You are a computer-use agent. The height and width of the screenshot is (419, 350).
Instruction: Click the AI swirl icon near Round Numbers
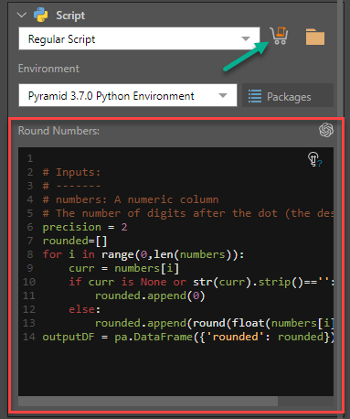pyautogui.click(x=326, y=130)
